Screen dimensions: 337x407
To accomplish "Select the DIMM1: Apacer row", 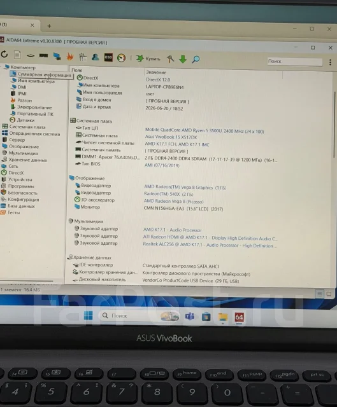I will pos(176,158).
